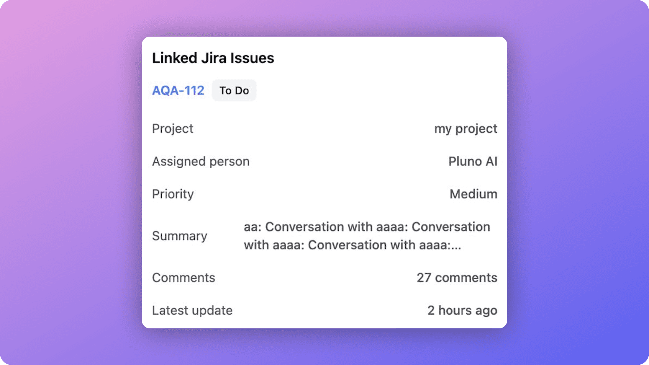Click the Project field label
649x365 pixels.
click(x=173, y=128)
